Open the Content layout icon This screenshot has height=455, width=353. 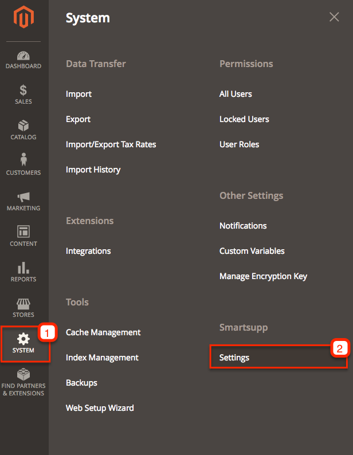pyautogui.click(x=23, y=232)
